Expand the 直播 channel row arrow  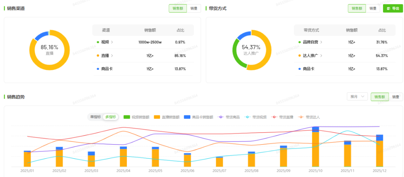[x=112, y=56]
